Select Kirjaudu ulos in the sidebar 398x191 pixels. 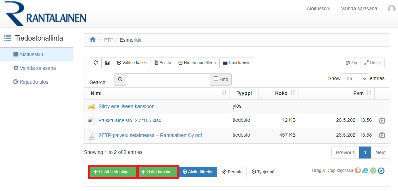click(34, 82)
